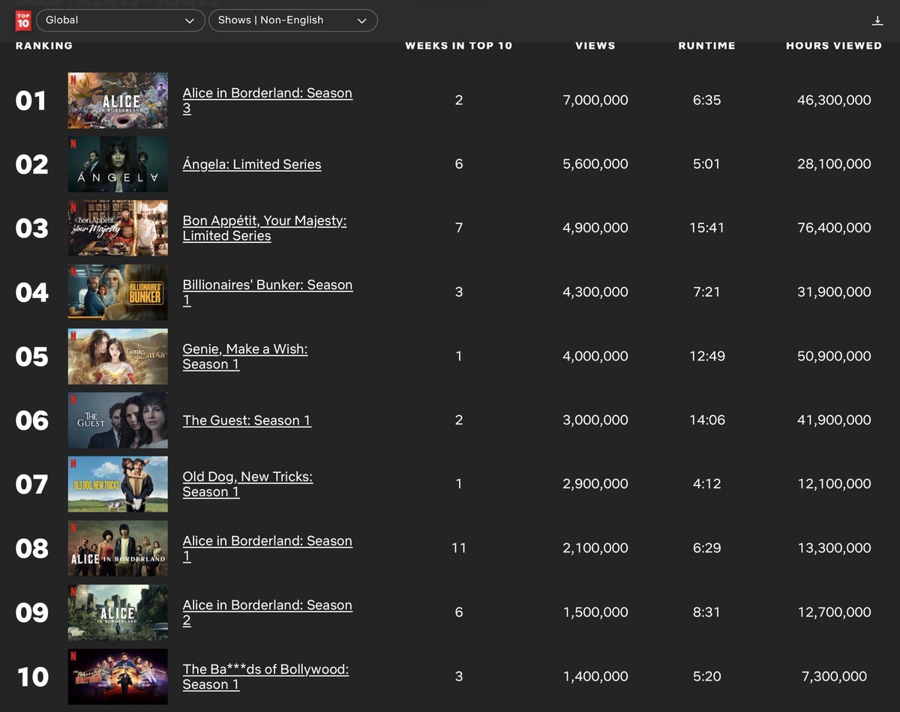Click the 11 weeks in top 10 value
This screenshot has width=900, height=712.
click(459, 548)
